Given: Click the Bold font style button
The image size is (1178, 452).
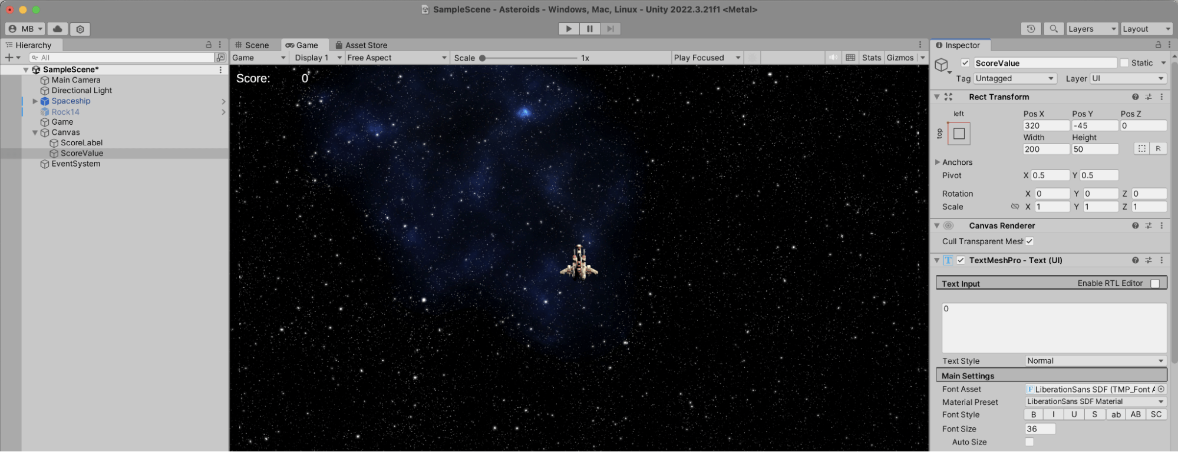Looking at the screenshot, I should pos(1034,414).
